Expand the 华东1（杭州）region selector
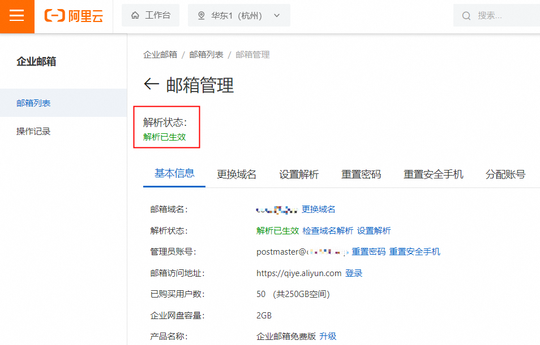540x345 pixels. 276,15
